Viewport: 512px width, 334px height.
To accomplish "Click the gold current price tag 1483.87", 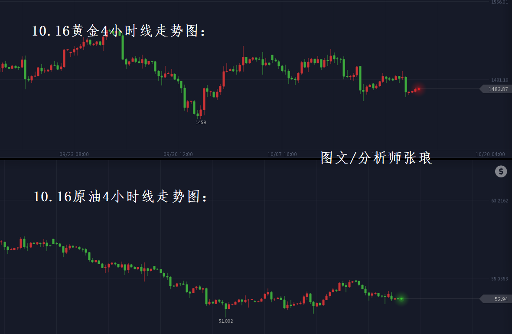I will pyautogui.click(x=497, y=89).
